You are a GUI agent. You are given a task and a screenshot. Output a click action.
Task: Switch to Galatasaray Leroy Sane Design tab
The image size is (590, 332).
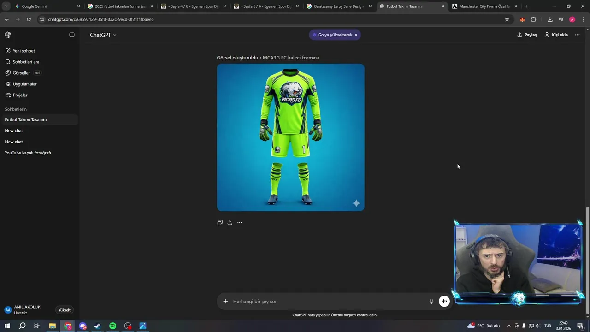coord(338,6)
